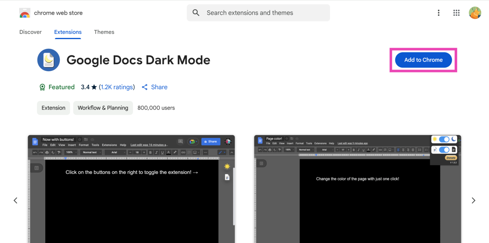Click the Google Docs Dark Mode extension icon

coord(48,60)
